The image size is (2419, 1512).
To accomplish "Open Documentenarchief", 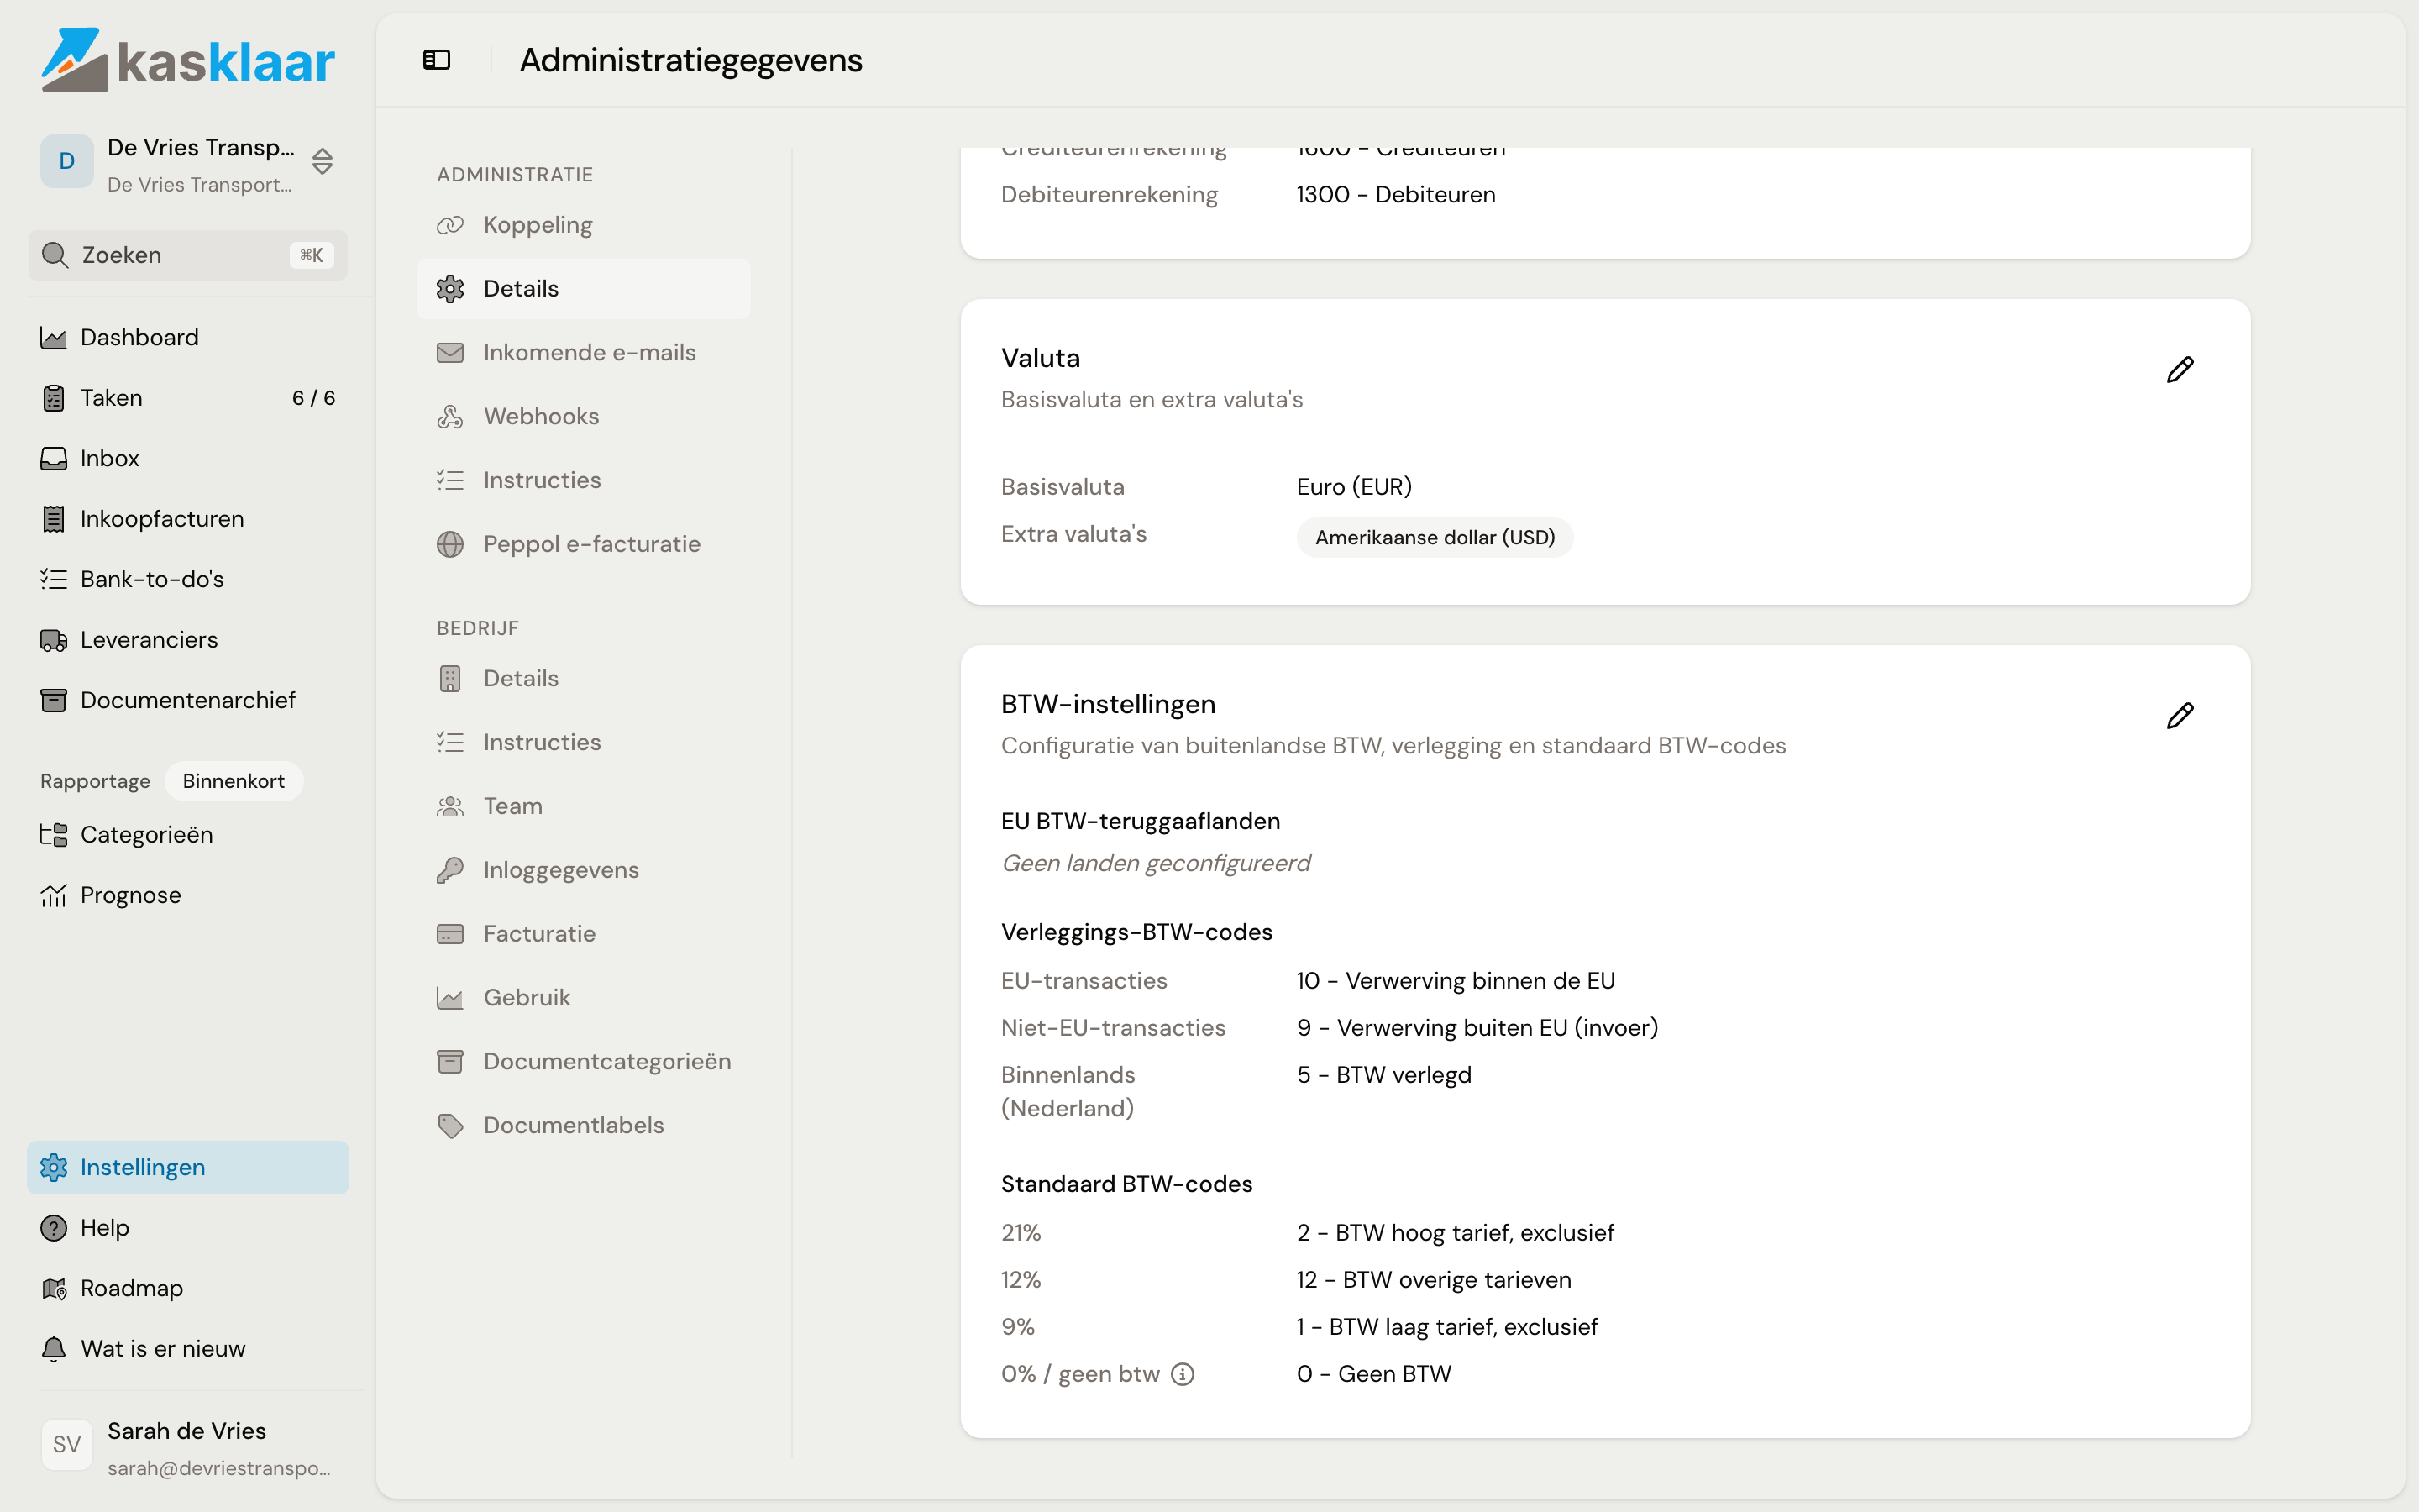I will point(188,700).
